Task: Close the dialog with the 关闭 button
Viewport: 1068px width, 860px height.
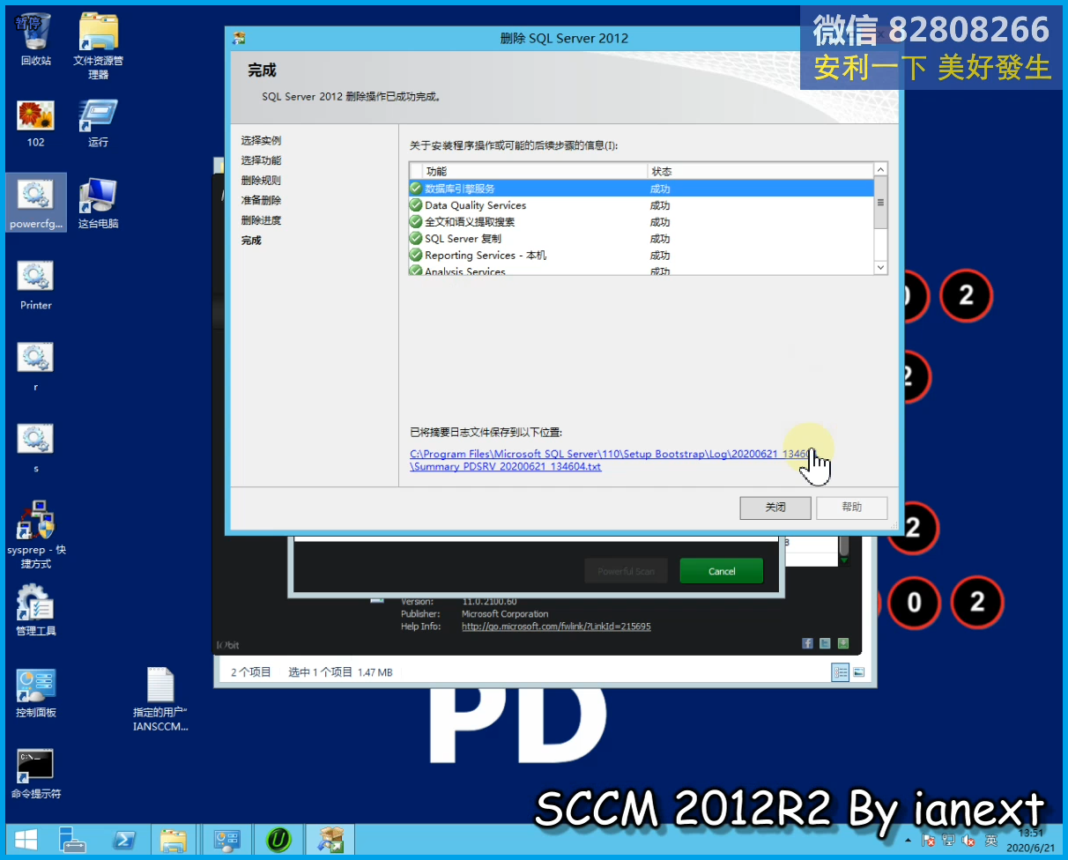Action: pos(775,508)
